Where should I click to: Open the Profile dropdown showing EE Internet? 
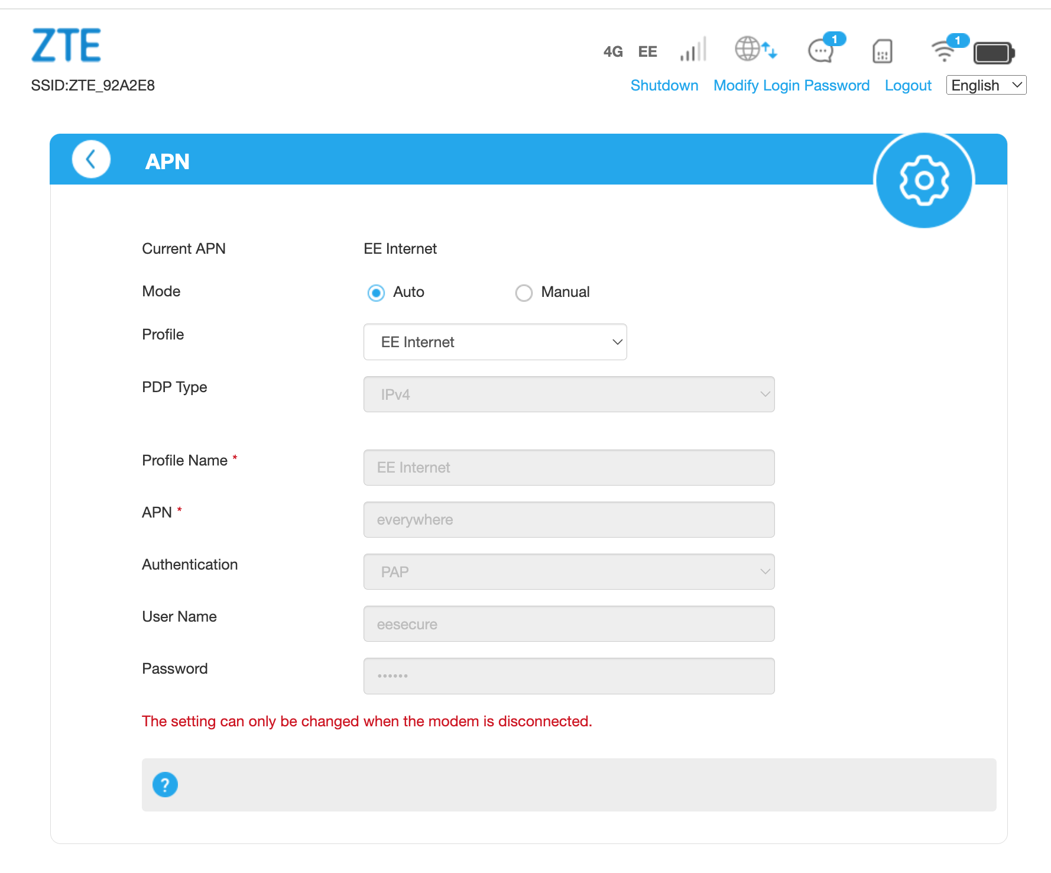pyautogui.click(x=495, y=342)
